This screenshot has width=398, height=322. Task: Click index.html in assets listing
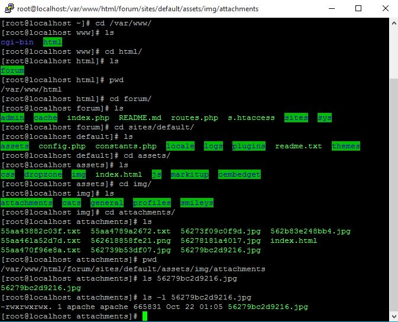pyautogui.click(x=119, y=174)
